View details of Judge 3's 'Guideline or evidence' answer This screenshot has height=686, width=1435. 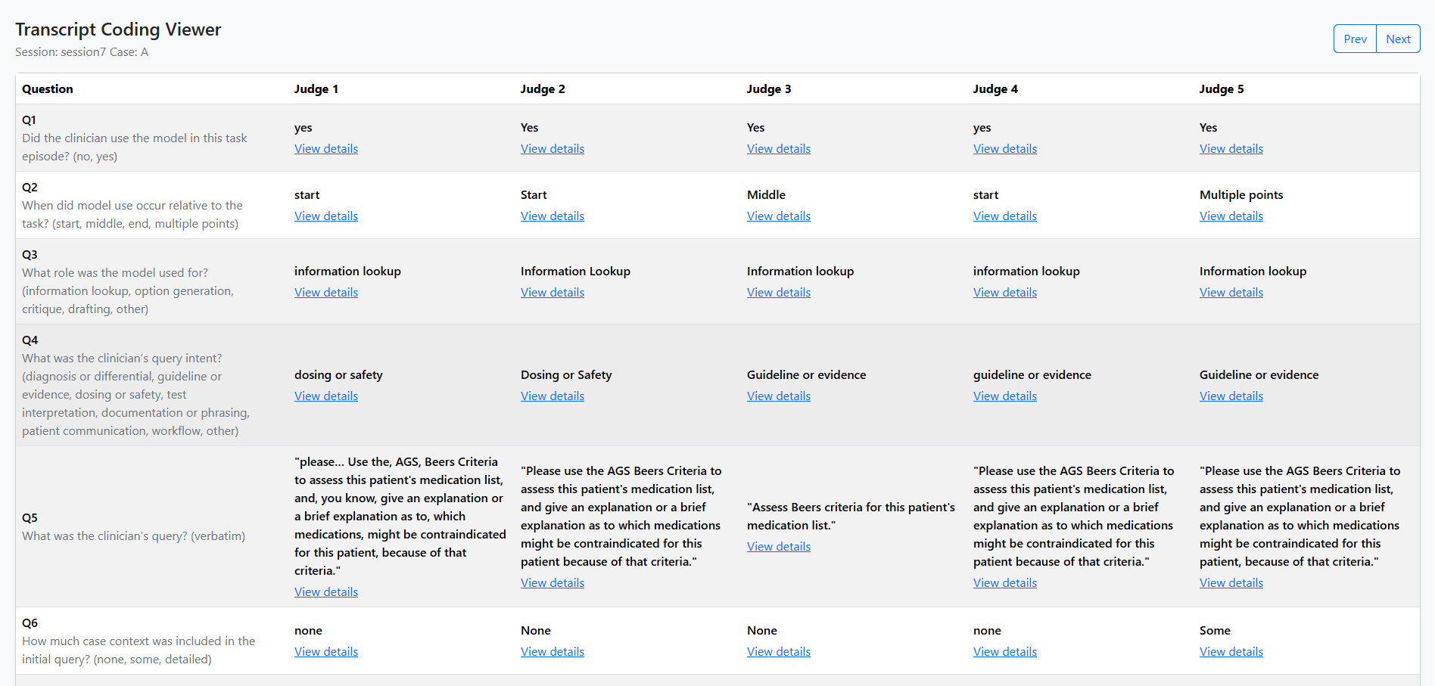point(778,396)
